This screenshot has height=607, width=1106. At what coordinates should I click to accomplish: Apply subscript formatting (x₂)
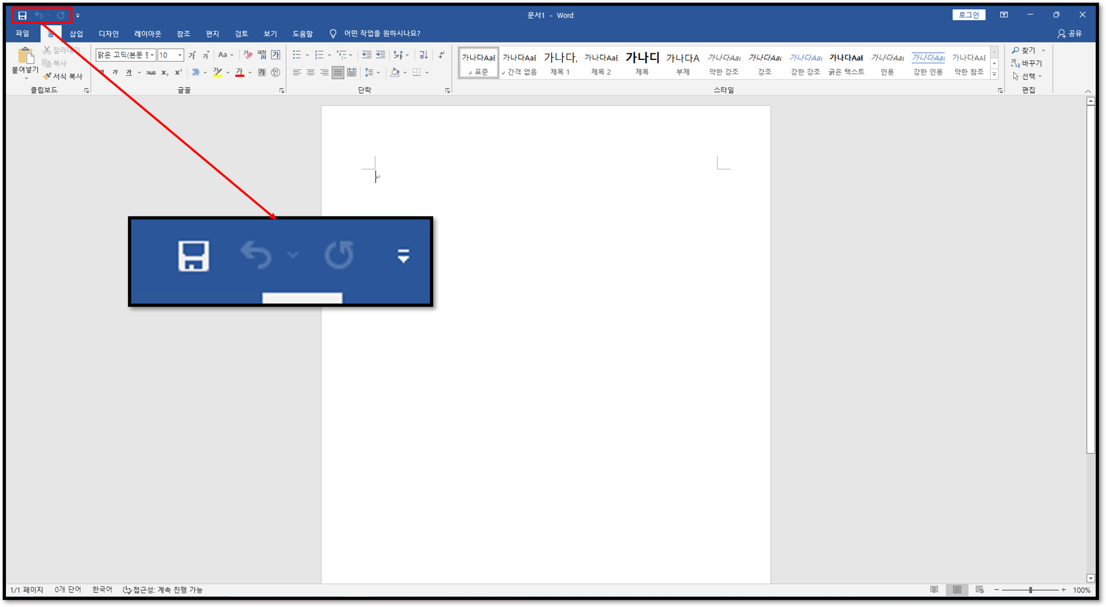pyautogui.click(x=165, y=72)
